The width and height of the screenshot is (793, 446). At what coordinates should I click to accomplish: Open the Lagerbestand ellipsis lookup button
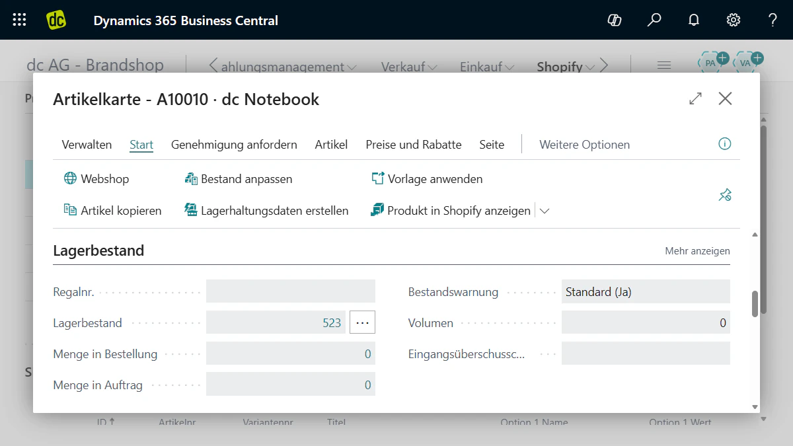(x=362, y=322)
